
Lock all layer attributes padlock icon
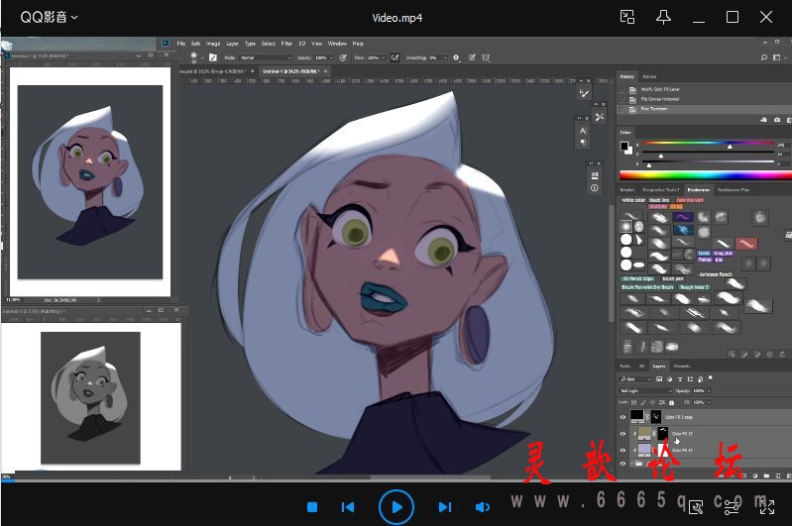click(x=671, y=402)
